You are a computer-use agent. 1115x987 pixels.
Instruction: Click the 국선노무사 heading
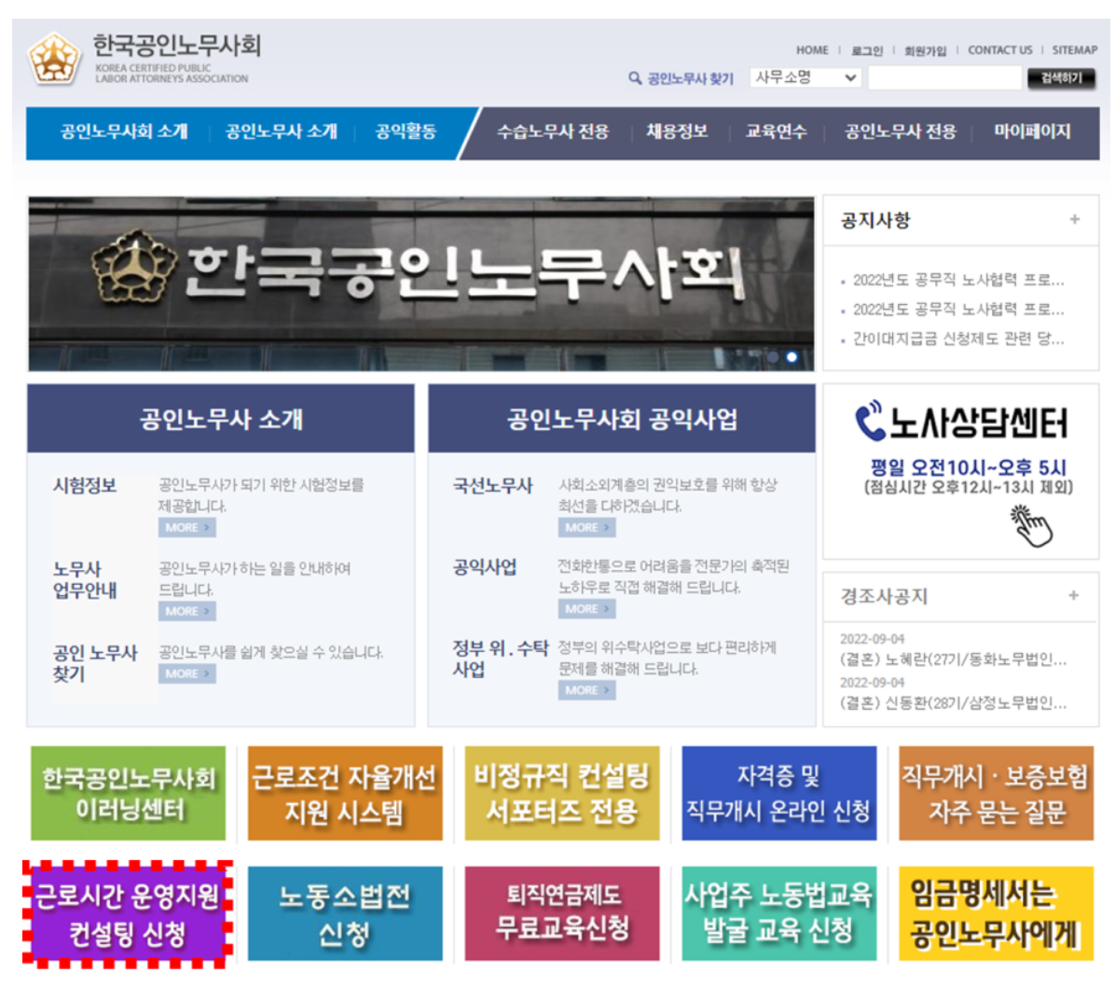(x=493, y=486)
